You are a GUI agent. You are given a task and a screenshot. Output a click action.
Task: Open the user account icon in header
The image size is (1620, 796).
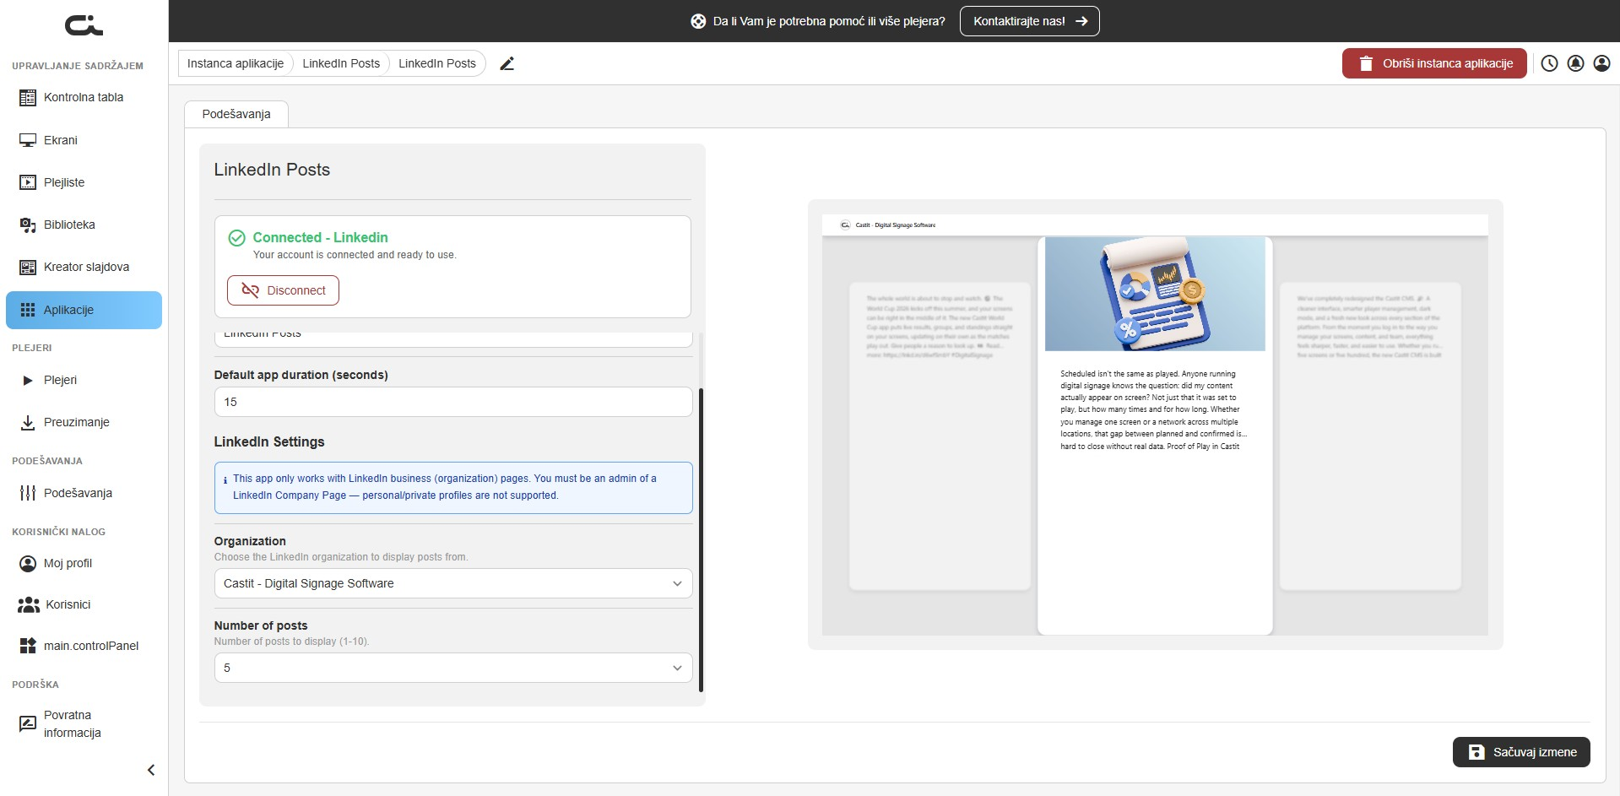coord(1601,63)
